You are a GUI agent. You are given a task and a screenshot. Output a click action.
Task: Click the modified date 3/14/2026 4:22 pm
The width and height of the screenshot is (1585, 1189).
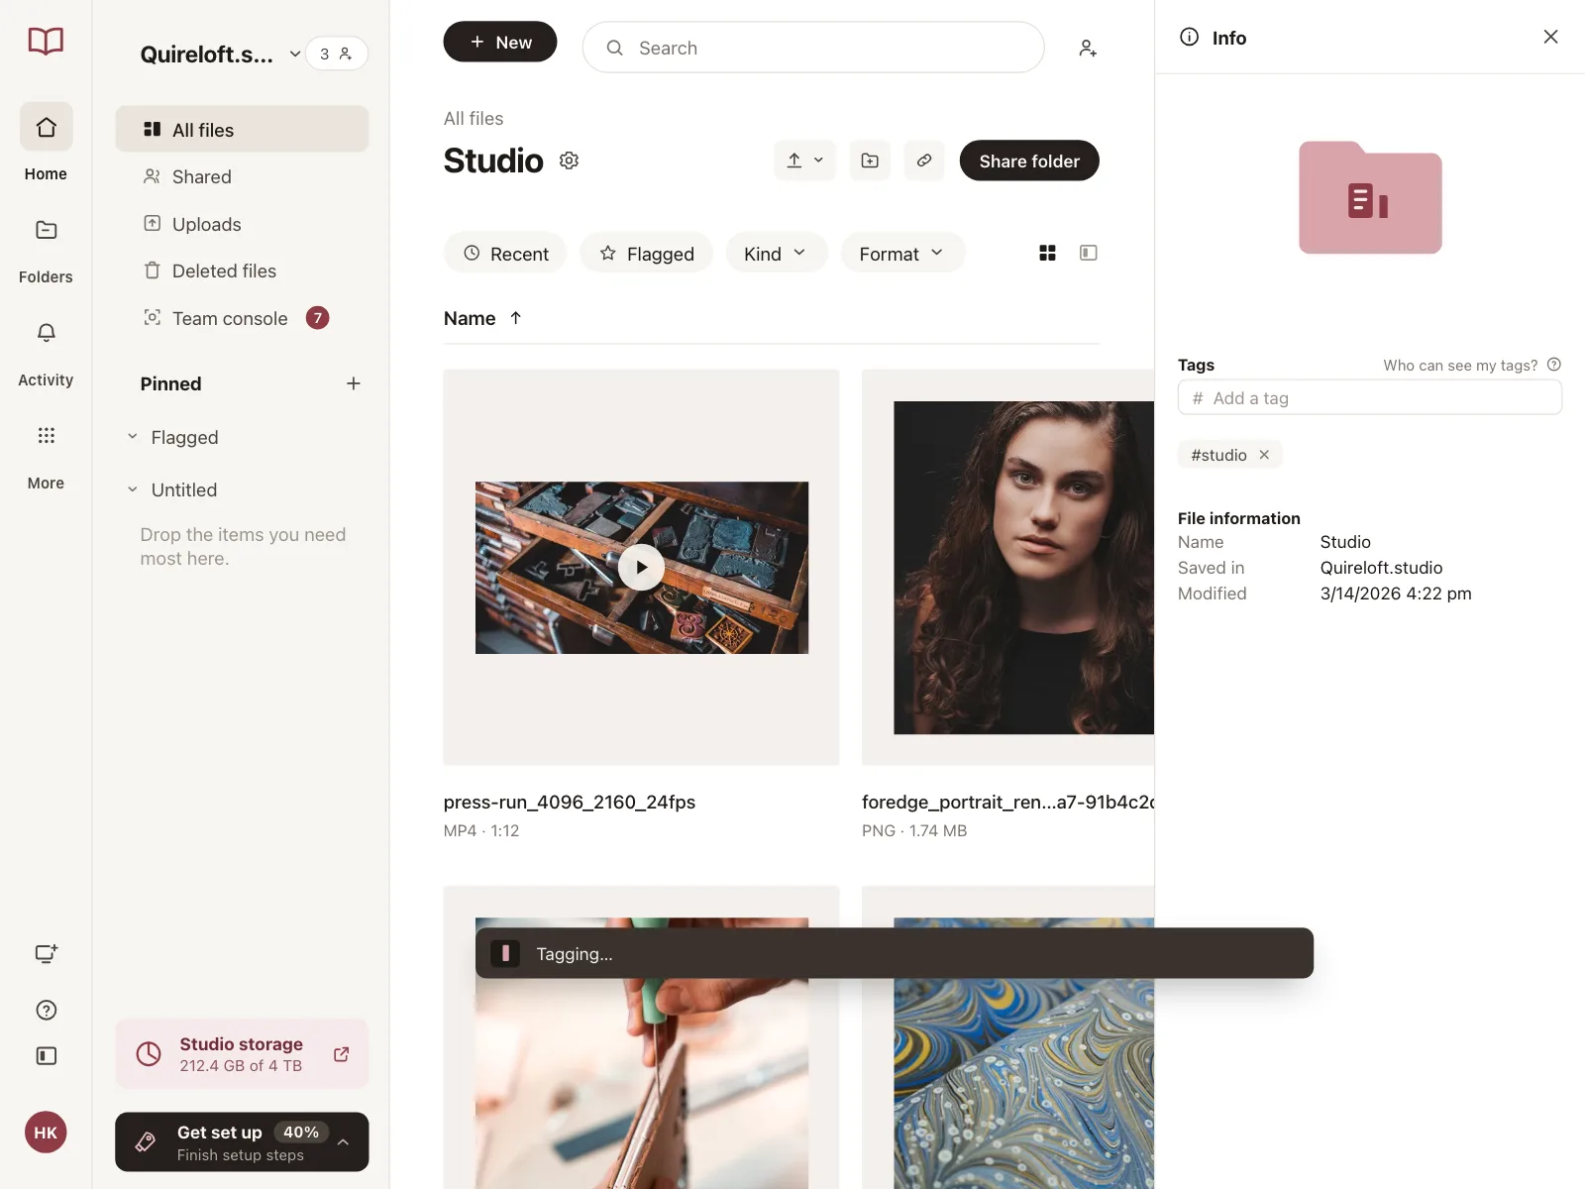1396,594
